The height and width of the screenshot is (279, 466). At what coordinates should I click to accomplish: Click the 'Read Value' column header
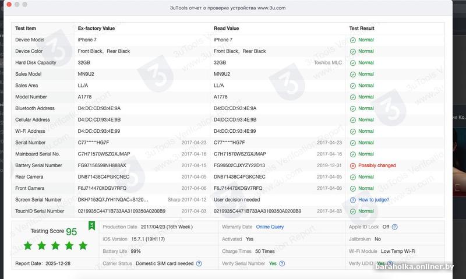226,28
